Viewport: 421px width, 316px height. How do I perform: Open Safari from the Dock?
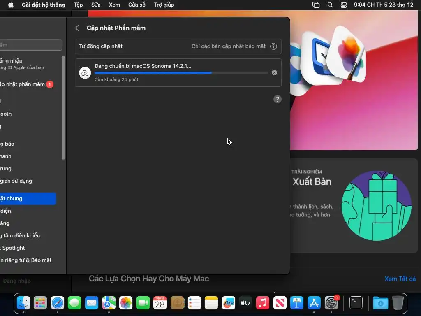(x=58, y=303)
